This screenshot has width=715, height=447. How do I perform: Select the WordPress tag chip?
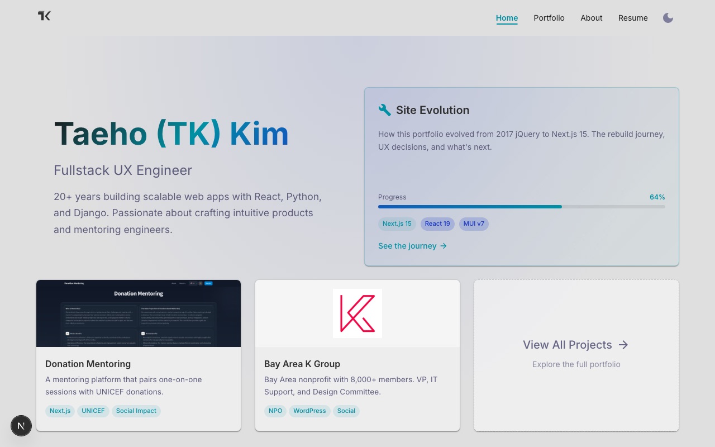pyautogui.click(x=309, y=411)
